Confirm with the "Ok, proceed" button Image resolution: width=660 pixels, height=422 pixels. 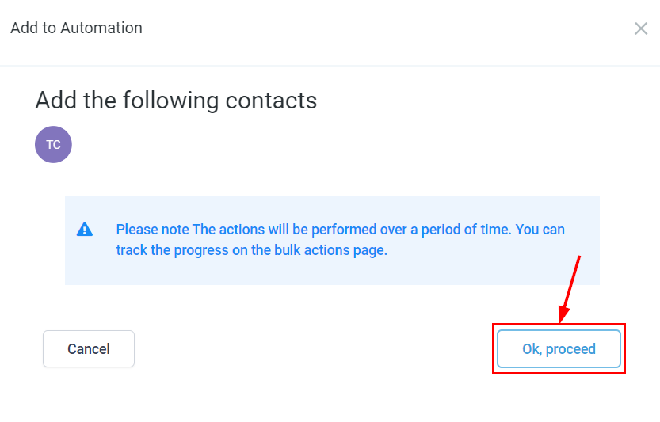[x=559, y=349]
